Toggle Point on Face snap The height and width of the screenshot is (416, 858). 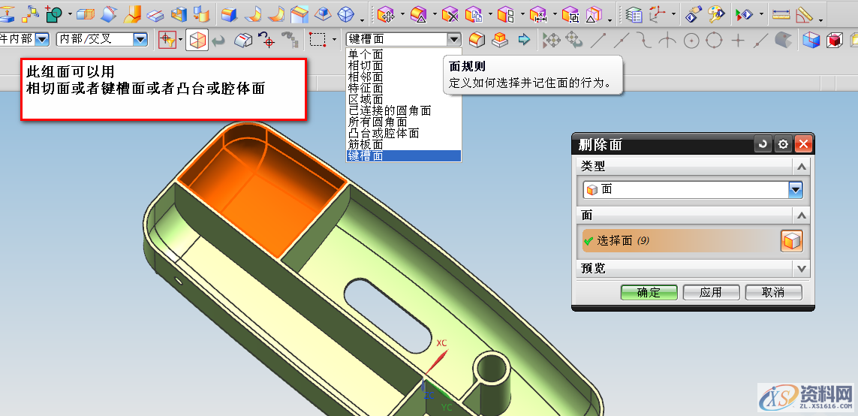pos(784,40)
